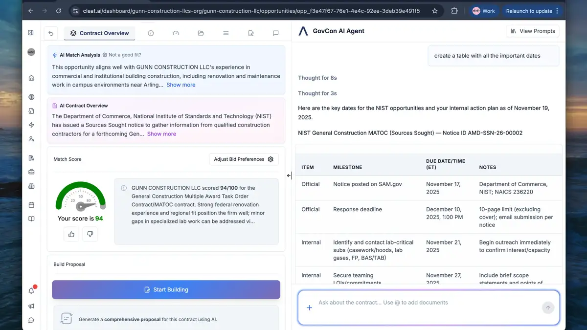This screenshot has width=587, height=330.
Task: Click the 'Not a good fit?' link
Action: (x=122, y=55)
